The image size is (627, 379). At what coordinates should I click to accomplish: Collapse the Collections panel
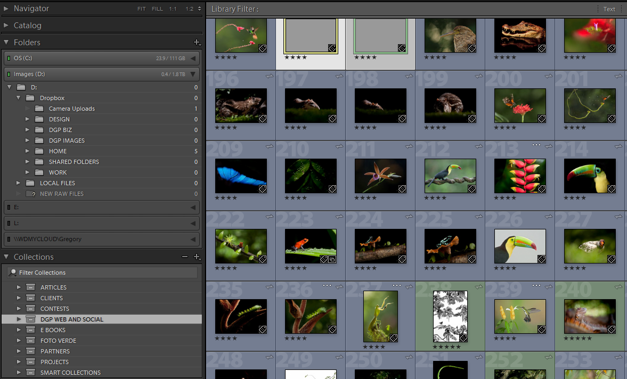[x=6, y=257]
